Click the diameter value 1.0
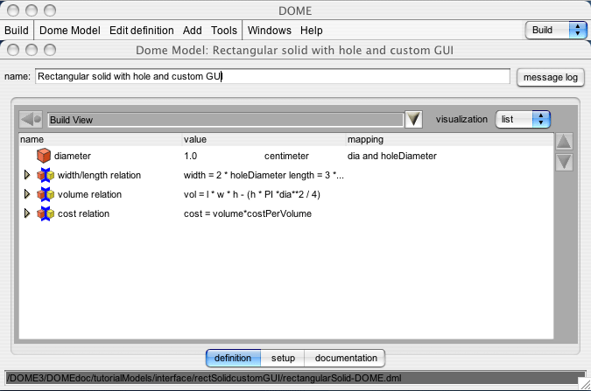The height and width of the screenshot is (391, 591). [x=190, y=156]
